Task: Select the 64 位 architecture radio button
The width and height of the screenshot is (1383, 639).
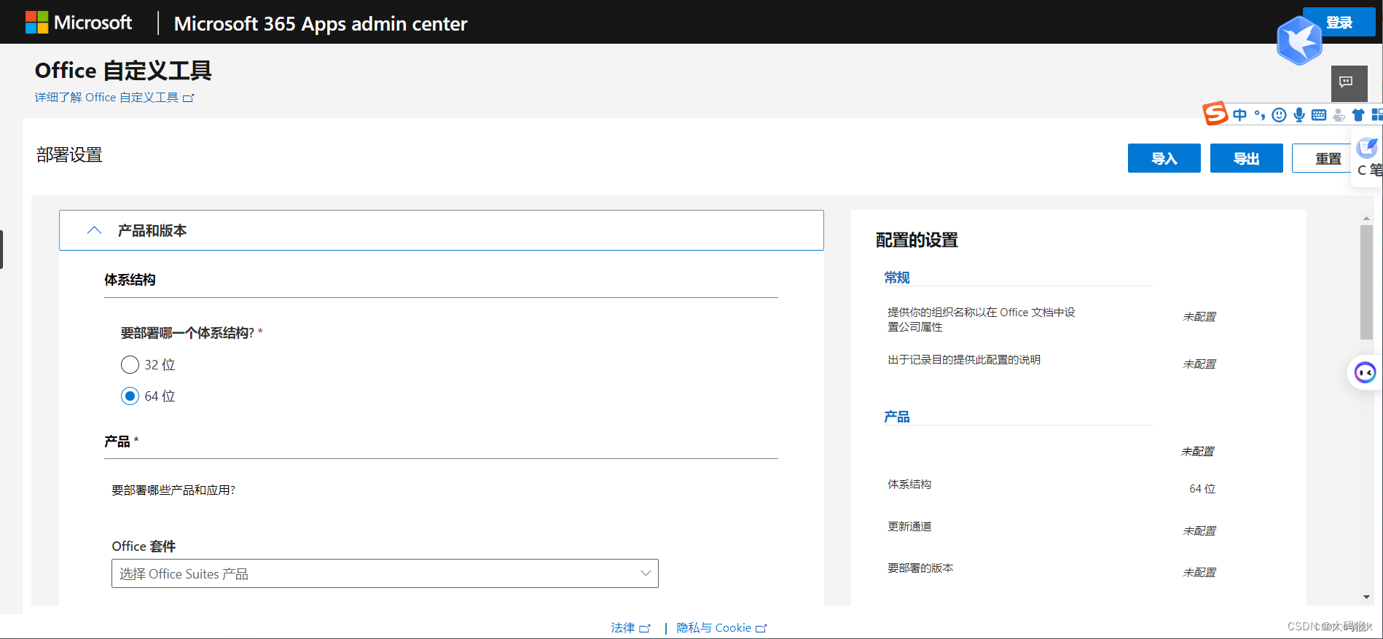Action: click(130, 396)
